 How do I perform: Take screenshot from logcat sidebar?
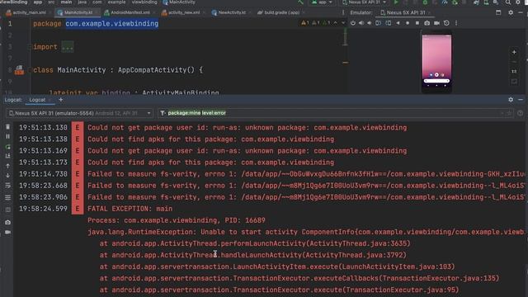pyautogui.click(x=7, y=222)
